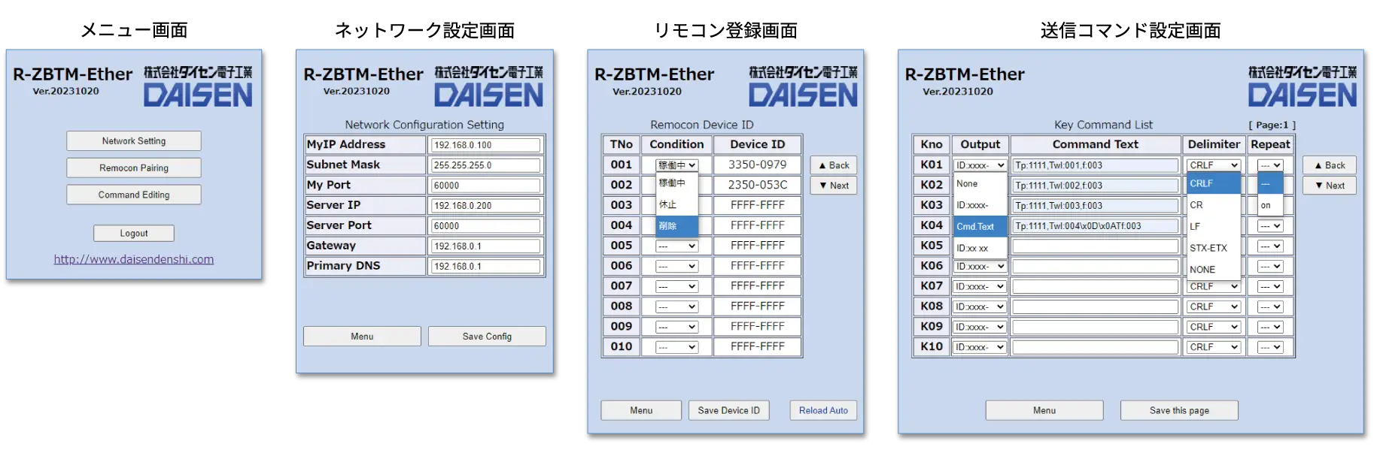Click Back arrow in Remocon Device ID panel

pos(833,165)
